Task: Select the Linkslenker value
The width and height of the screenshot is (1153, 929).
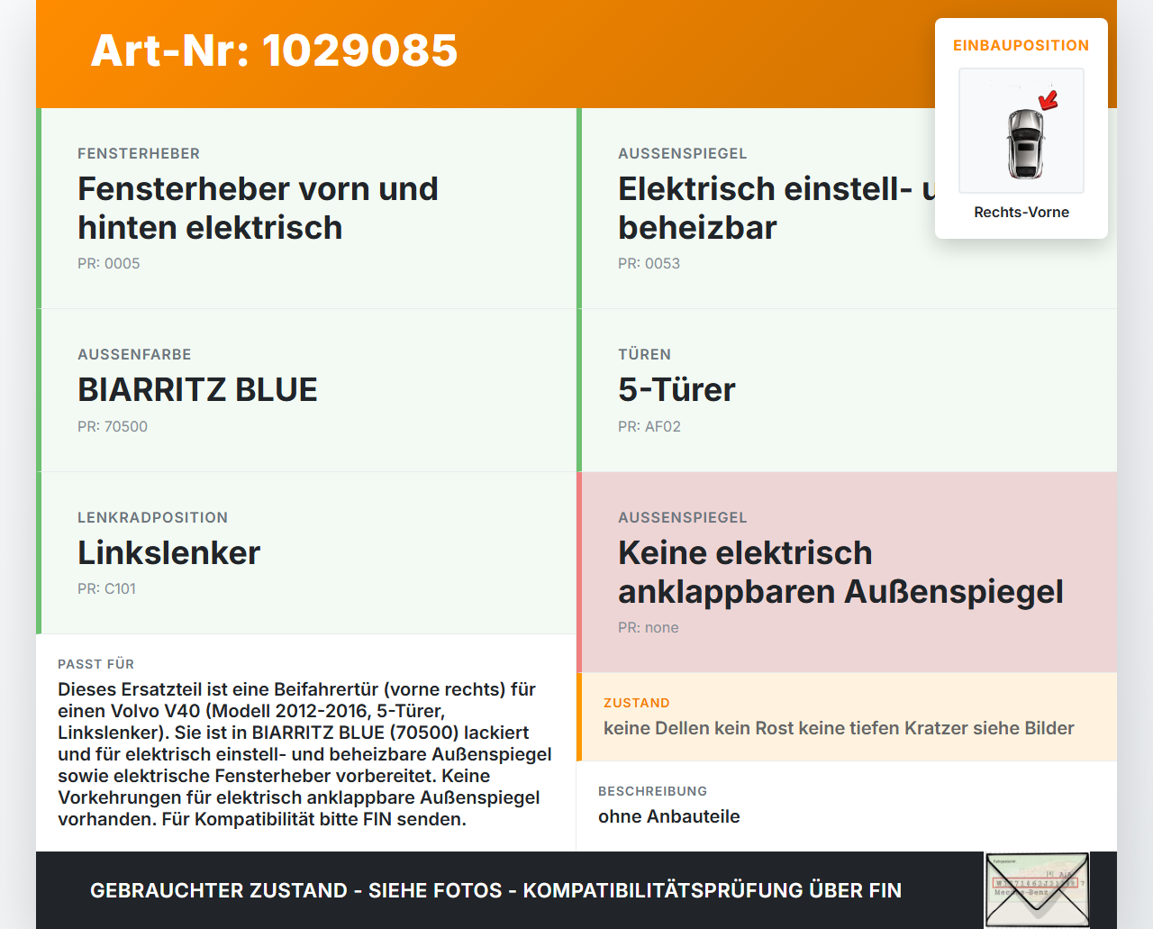Action: click(168, 552)
